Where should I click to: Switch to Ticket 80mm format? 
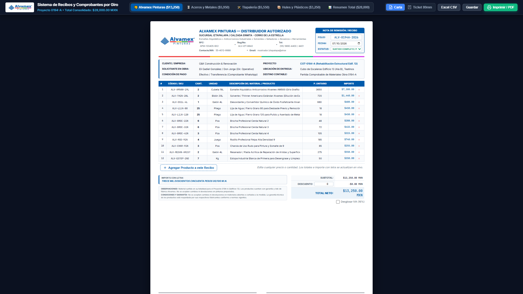coord(420,7)
